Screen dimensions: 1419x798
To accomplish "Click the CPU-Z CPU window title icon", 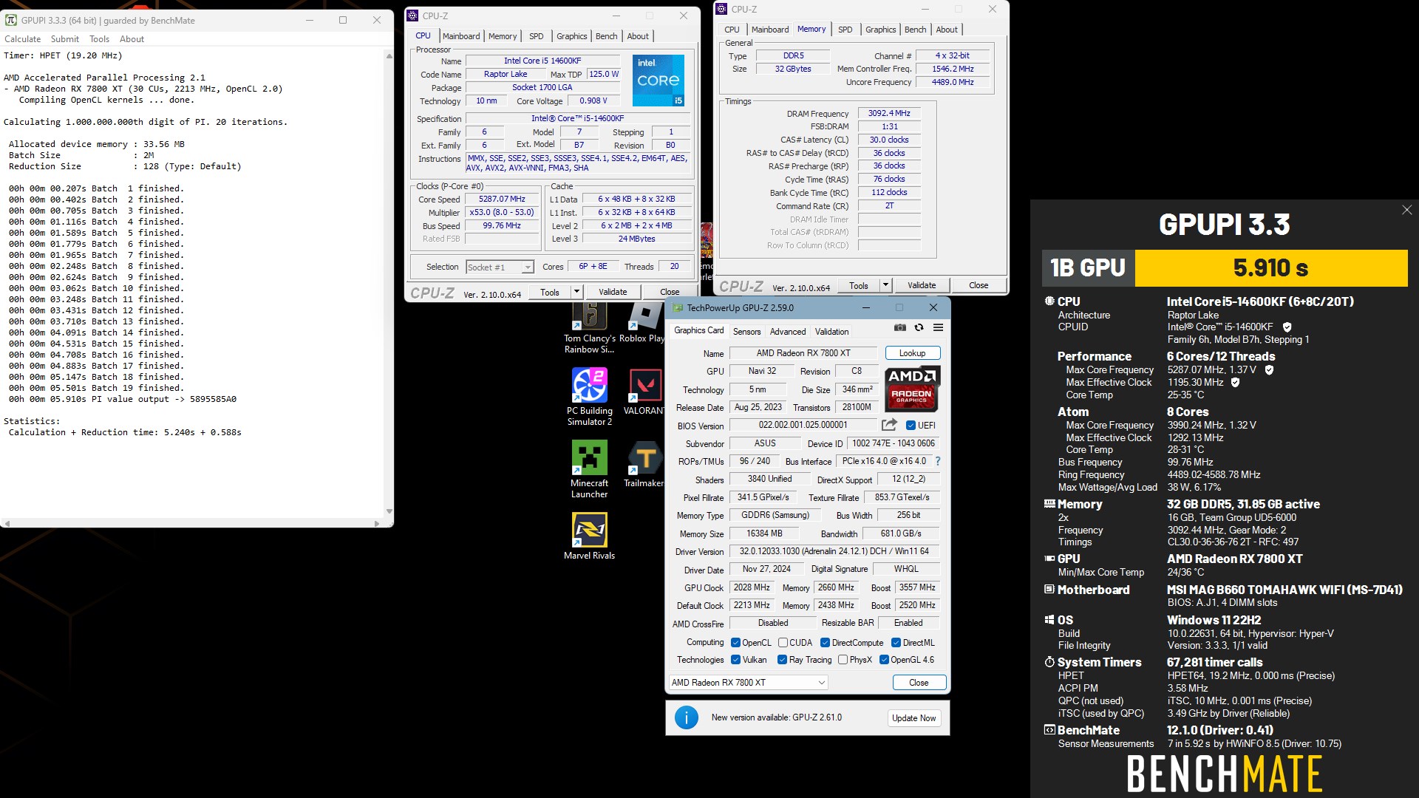I will click(413, 16).
